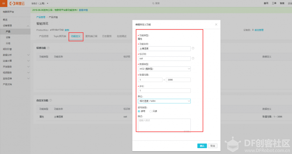Switch to the 产品信息 tab

[44, 36]
